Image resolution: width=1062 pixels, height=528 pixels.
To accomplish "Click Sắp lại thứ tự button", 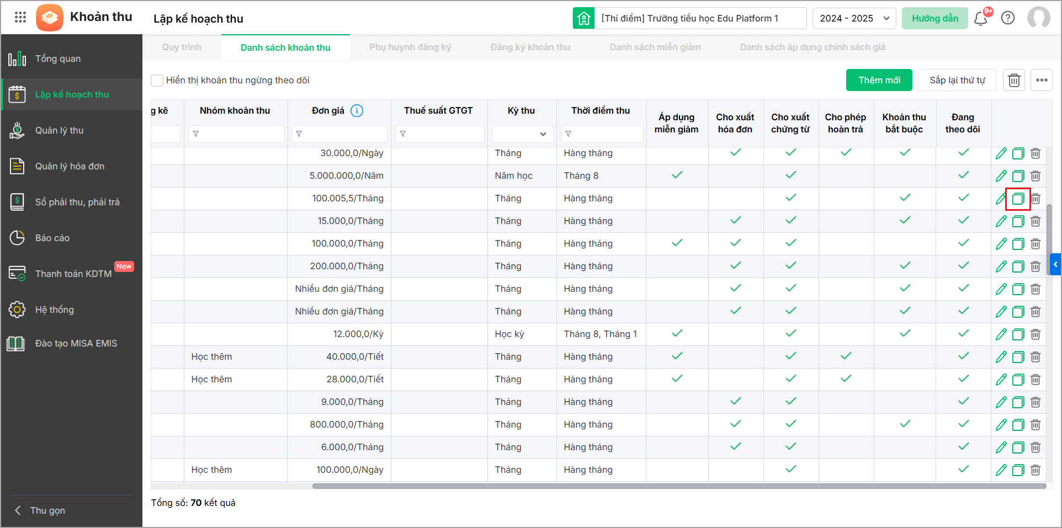I will pos(957,81).
